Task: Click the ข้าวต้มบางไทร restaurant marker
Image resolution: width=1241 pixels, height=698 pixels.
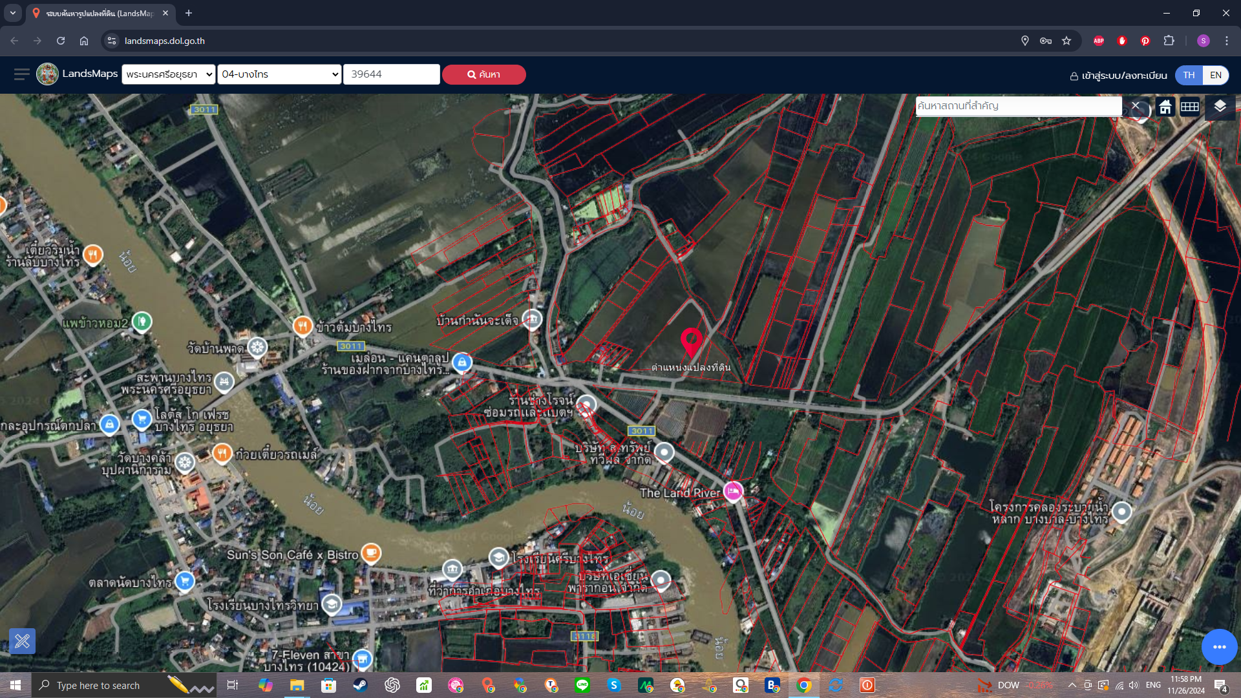Action: coord(302,326)
